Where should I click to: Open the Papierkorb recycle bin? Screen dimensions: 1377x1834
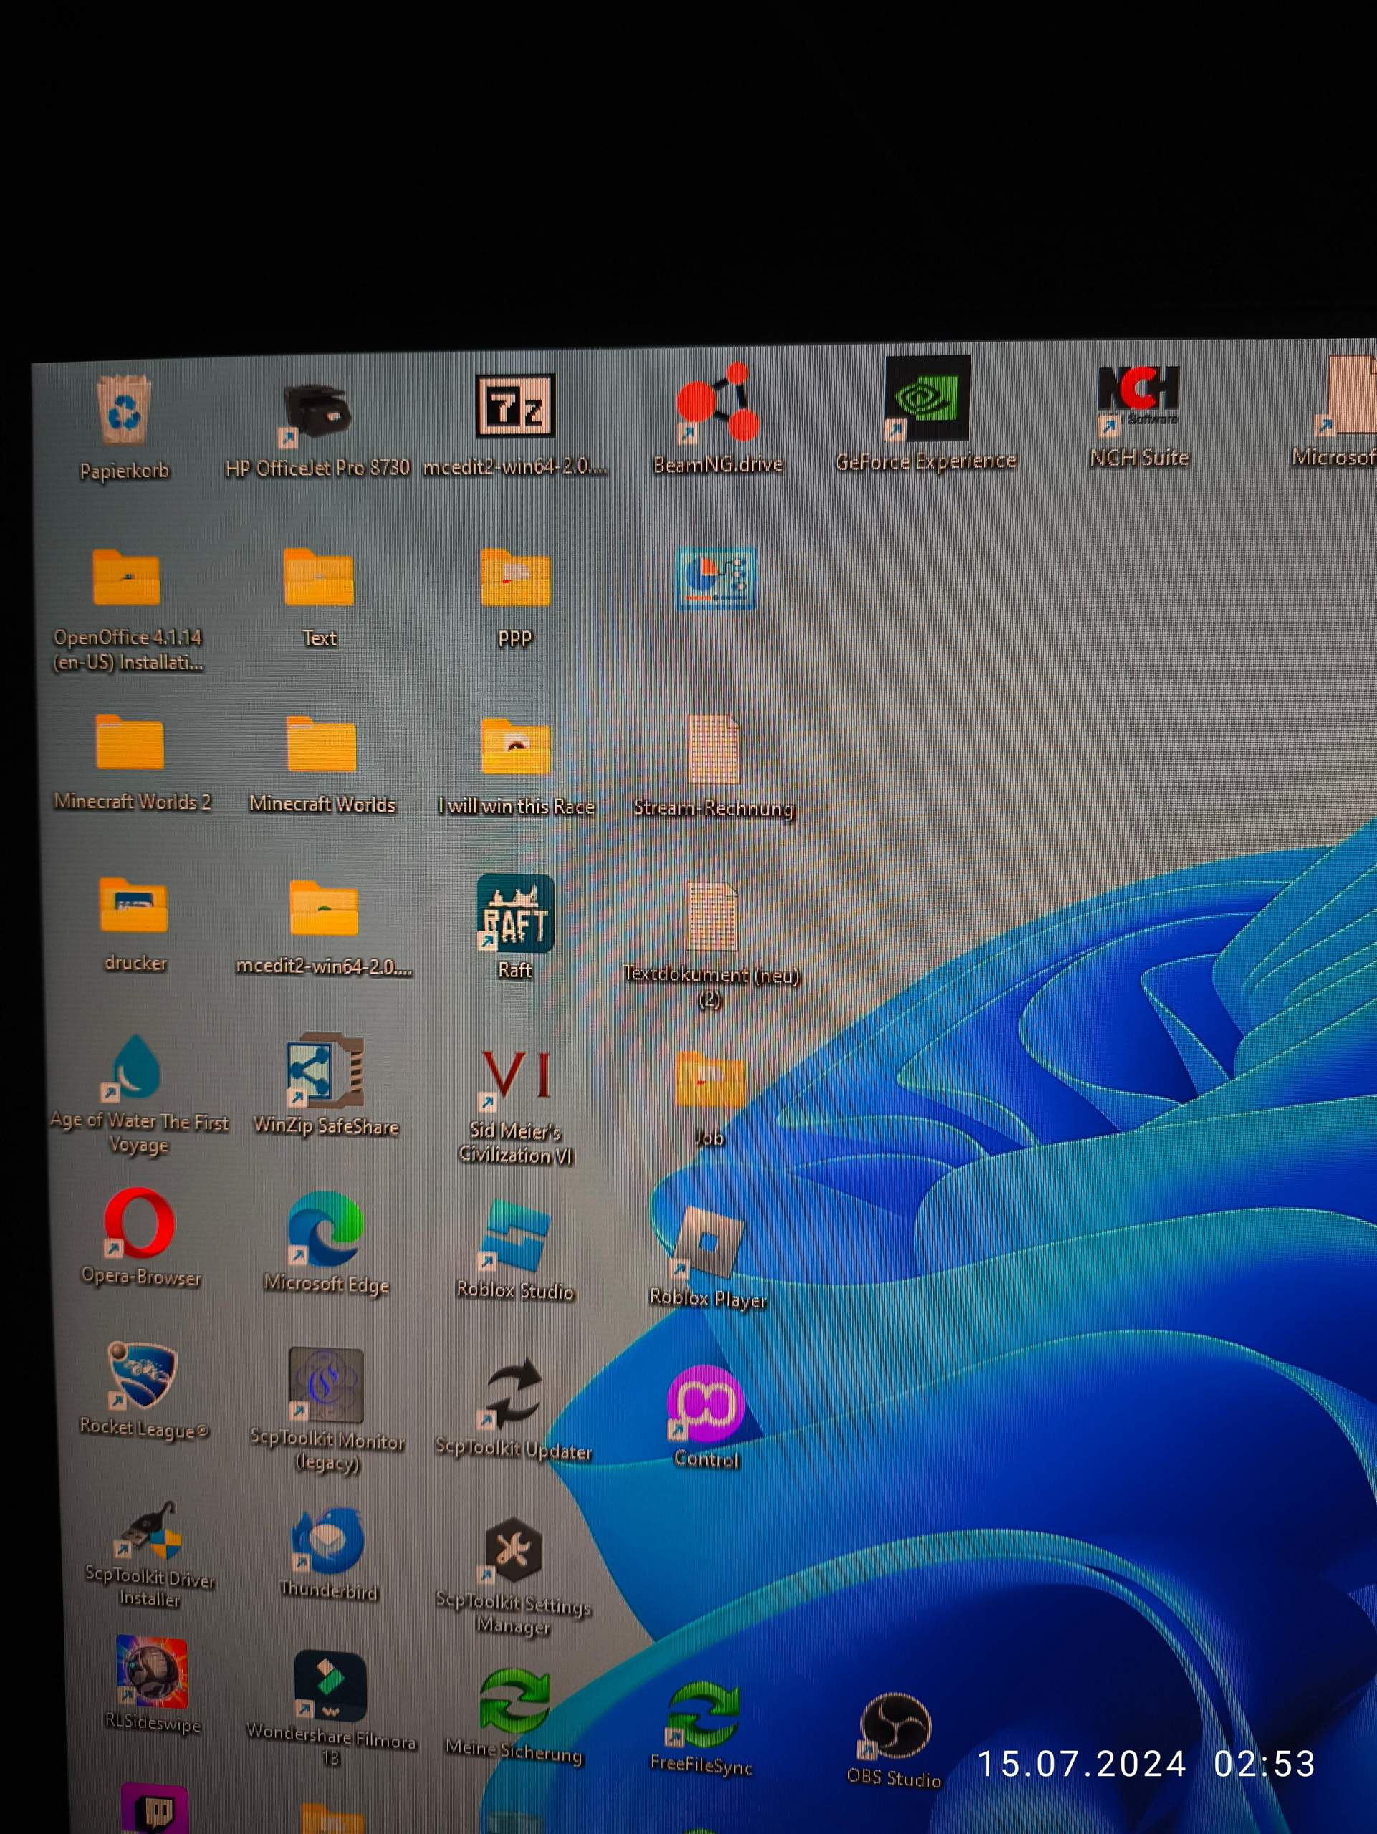[125, 411]
